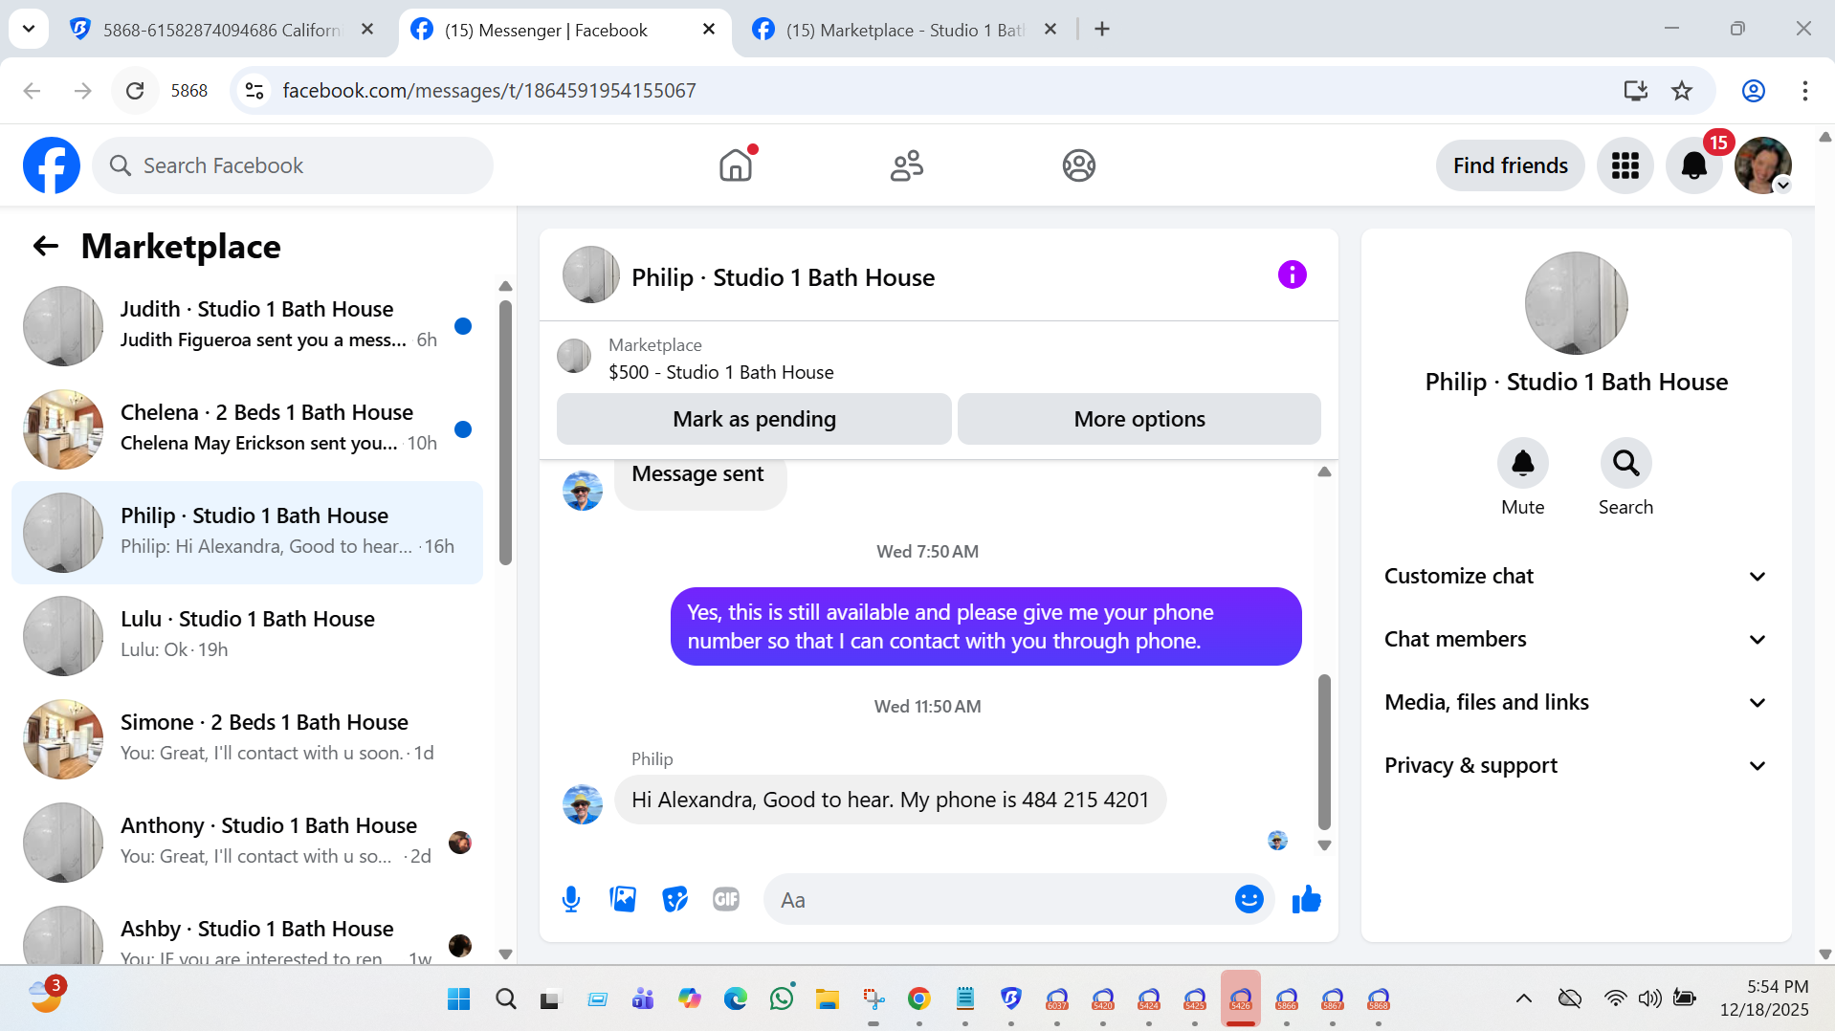Viewport: 1835px width, 1031px height.
Task: Switch to the Marketplace Studio 1 Bath tab
Action: 904,31
